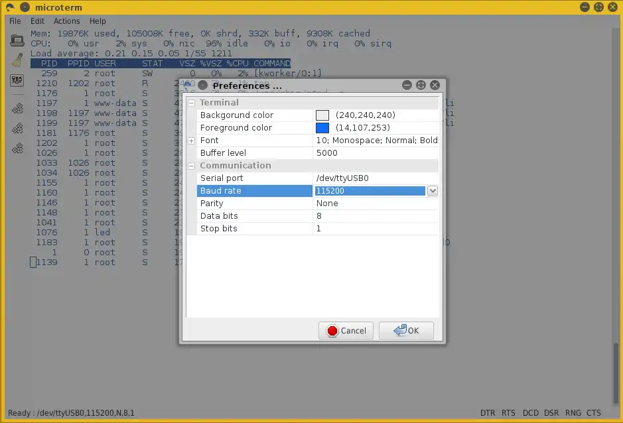Select the Buffer level property label
Image resolution: width=623 pixels, height=423 pixels.
(223, 153)
